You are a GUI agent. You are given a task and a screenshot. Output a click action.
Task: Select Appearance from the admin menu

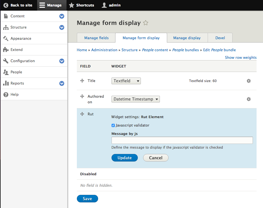click(x=21, y=39)
